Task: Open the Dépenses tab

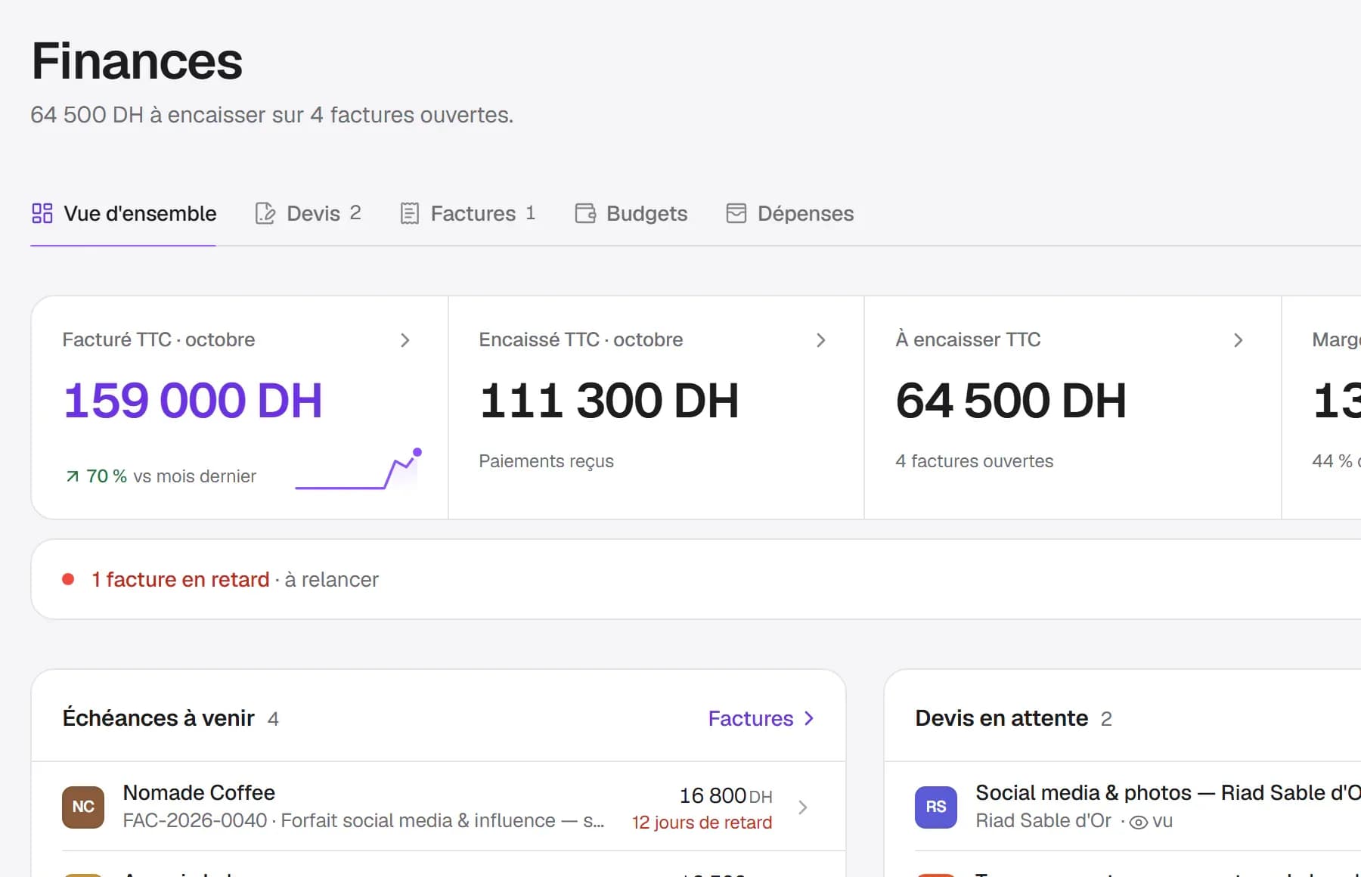Action: coord(790,214)
